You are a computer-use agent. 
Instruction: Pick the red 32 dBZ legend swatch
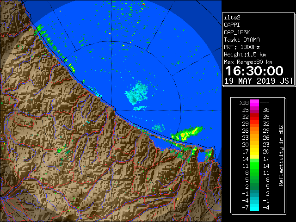[x=254, y=117]
